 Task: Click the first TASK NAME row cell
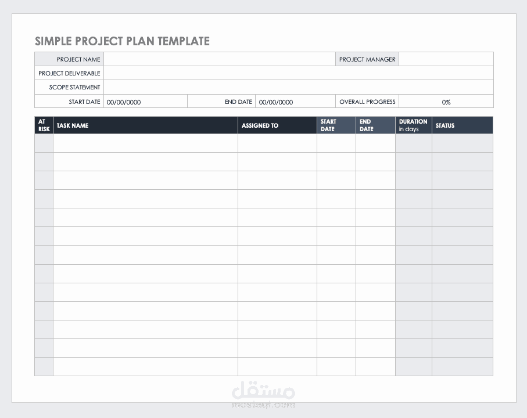[x=145, y=142]
